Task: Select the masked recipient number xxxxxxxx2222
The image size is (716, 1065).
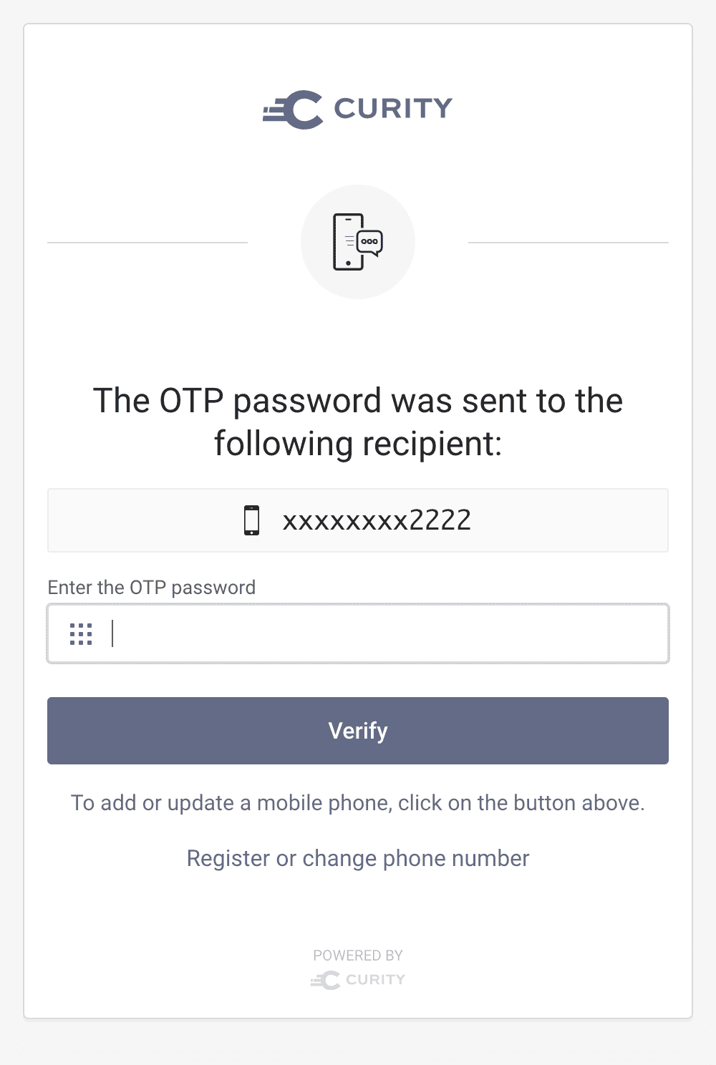Action: 377,520
